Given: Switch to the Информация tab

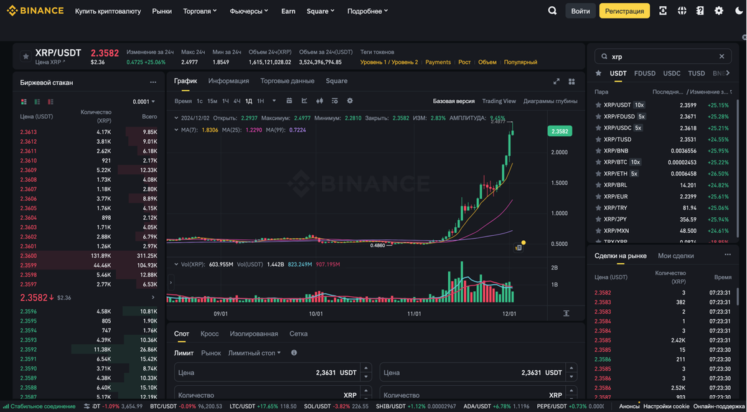Looking at the screenshot, I should (228, 81).
